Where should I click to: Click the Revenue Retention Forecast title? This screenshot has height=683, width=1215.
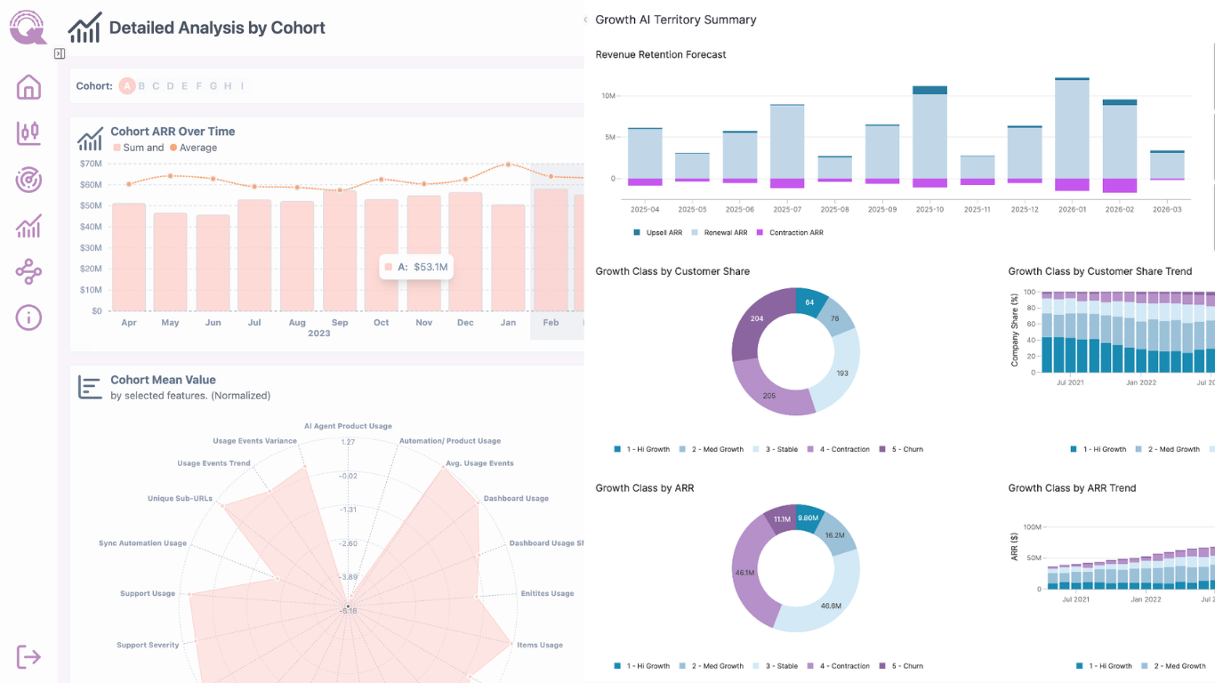click(x=661, y=54)
